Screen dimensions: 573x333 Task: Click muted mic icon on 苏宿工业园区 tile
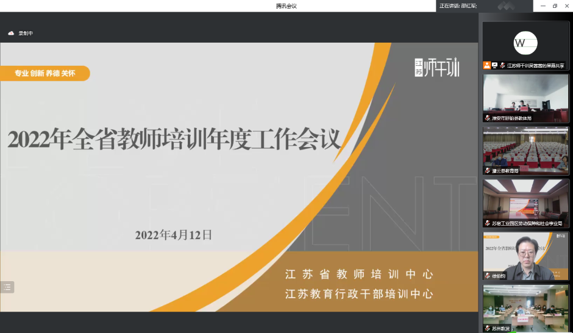pos(488,223)
